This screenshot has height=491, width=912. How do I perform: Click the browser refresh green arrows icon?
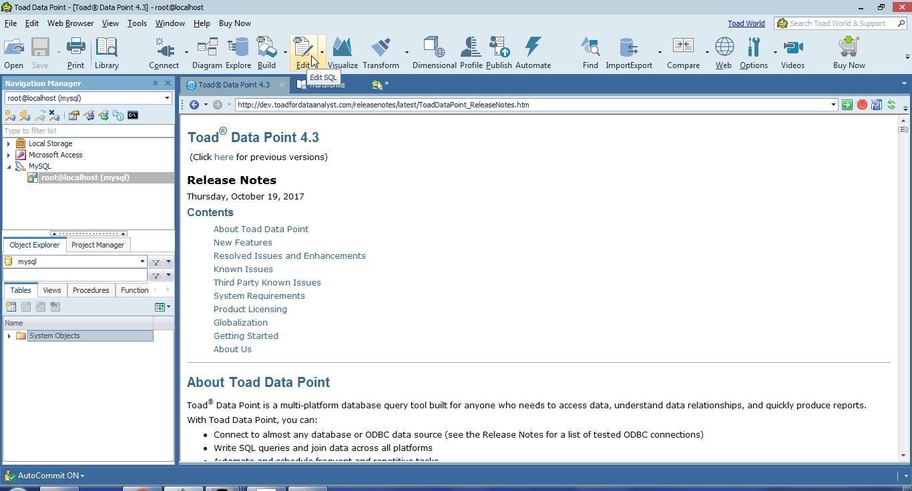[891, 105]
